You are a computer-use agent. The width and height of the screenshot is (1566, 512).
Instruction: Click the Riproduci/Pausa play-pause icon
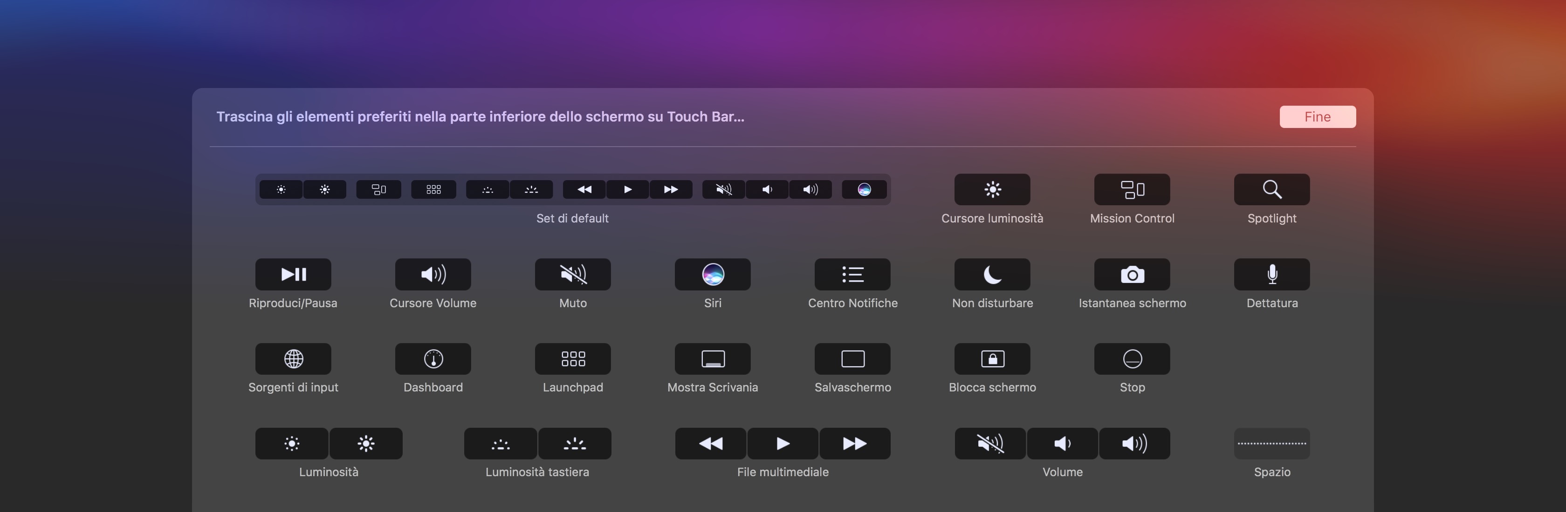pyautogui.click(x=293, y=275)
